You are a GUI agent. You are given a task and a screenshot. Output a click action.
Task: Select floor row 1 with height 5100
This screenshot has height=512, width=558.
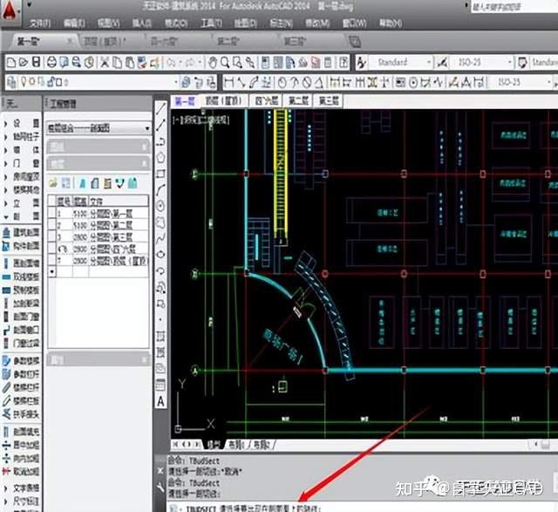coord(99,214)
